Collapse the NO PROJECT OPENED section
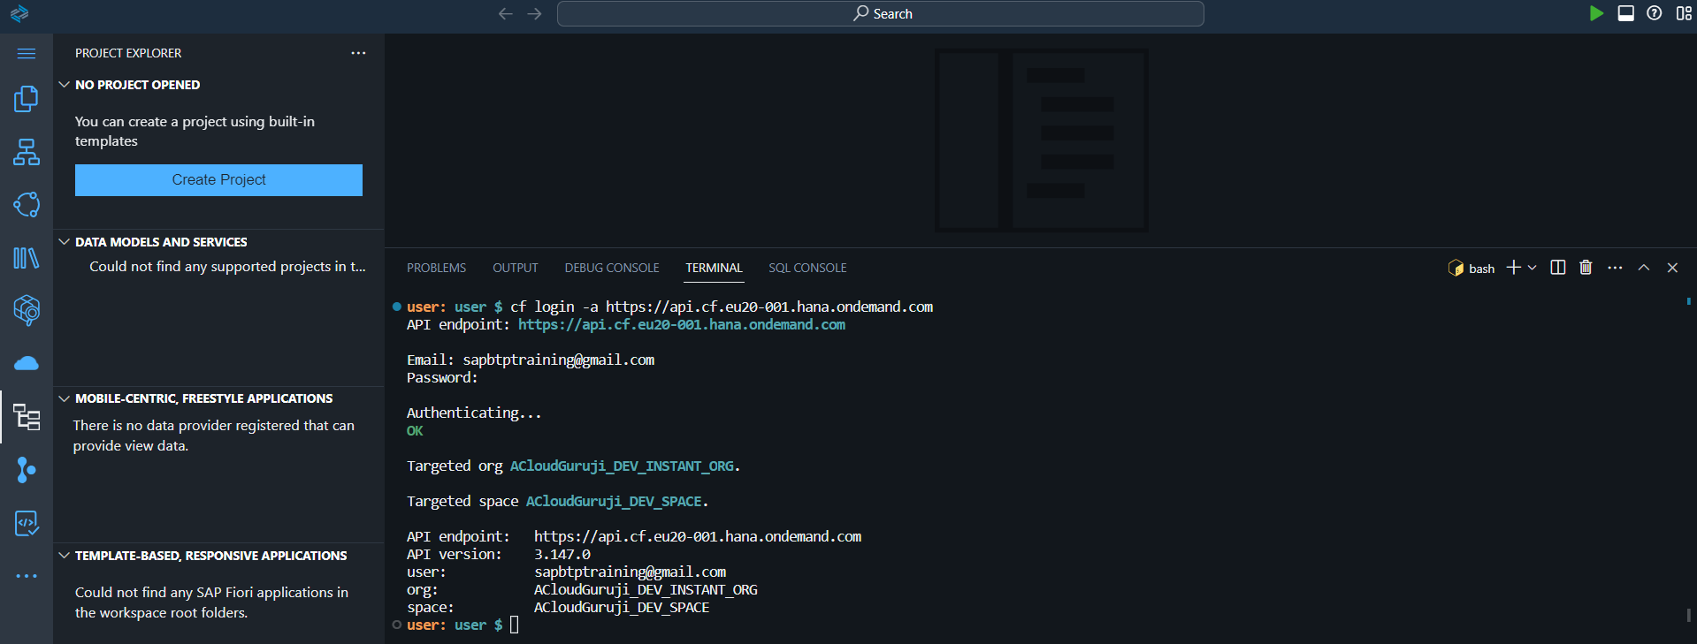 click(x=65, y=85)
